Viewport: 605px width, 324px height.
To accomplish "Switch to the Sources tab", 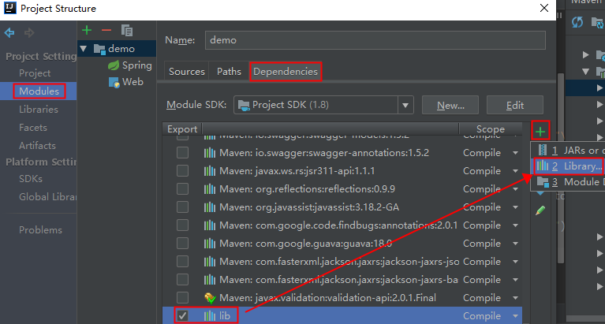I will (x=187, y=72).
